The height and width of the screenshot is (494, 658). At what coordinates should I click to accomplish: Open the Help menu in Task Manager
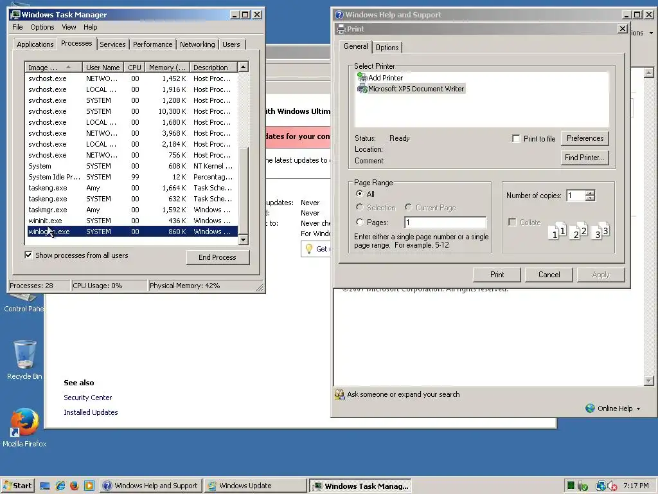click(90, 27)
